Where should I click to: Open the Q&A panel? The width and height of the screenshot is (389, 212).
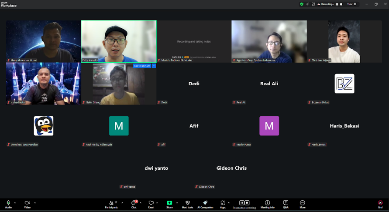point(286,203)
